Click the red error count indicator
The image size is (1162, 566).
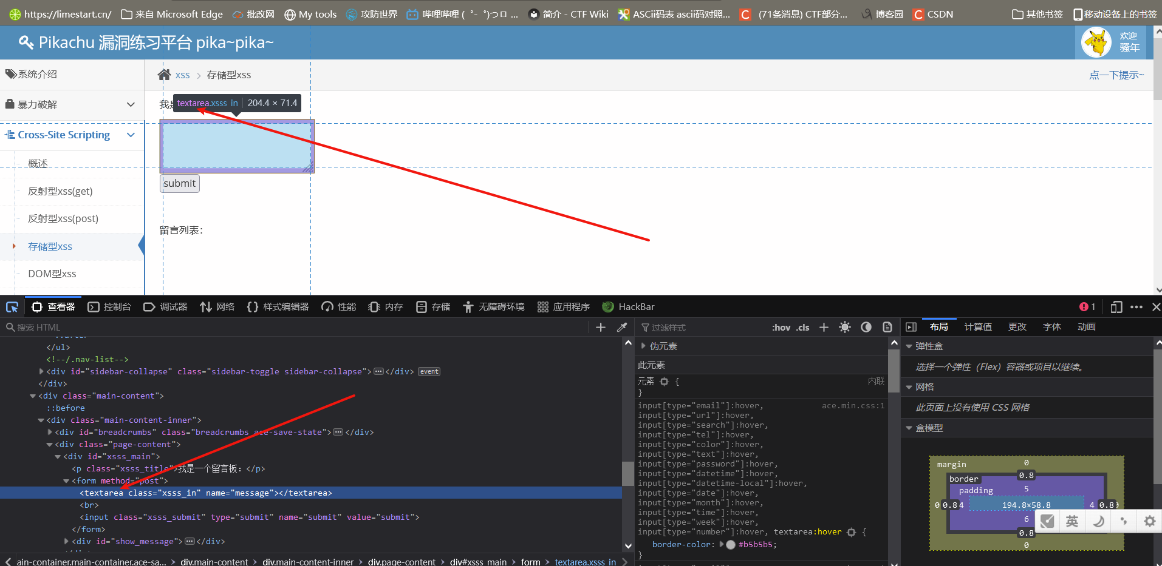pyautogui.click(x=1087, y=307)
